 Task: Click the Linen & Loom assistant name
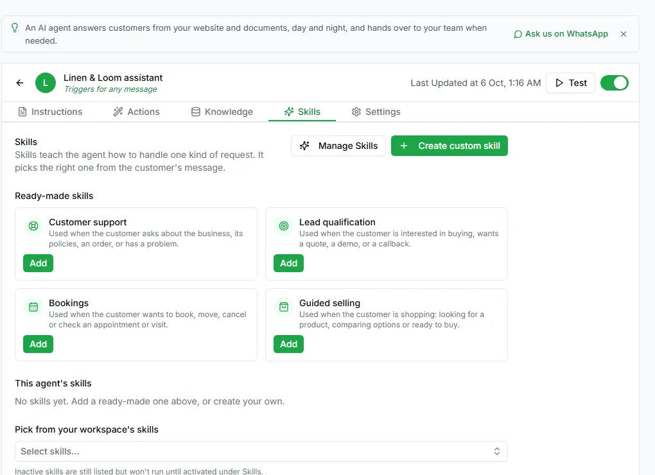(113, 78)
